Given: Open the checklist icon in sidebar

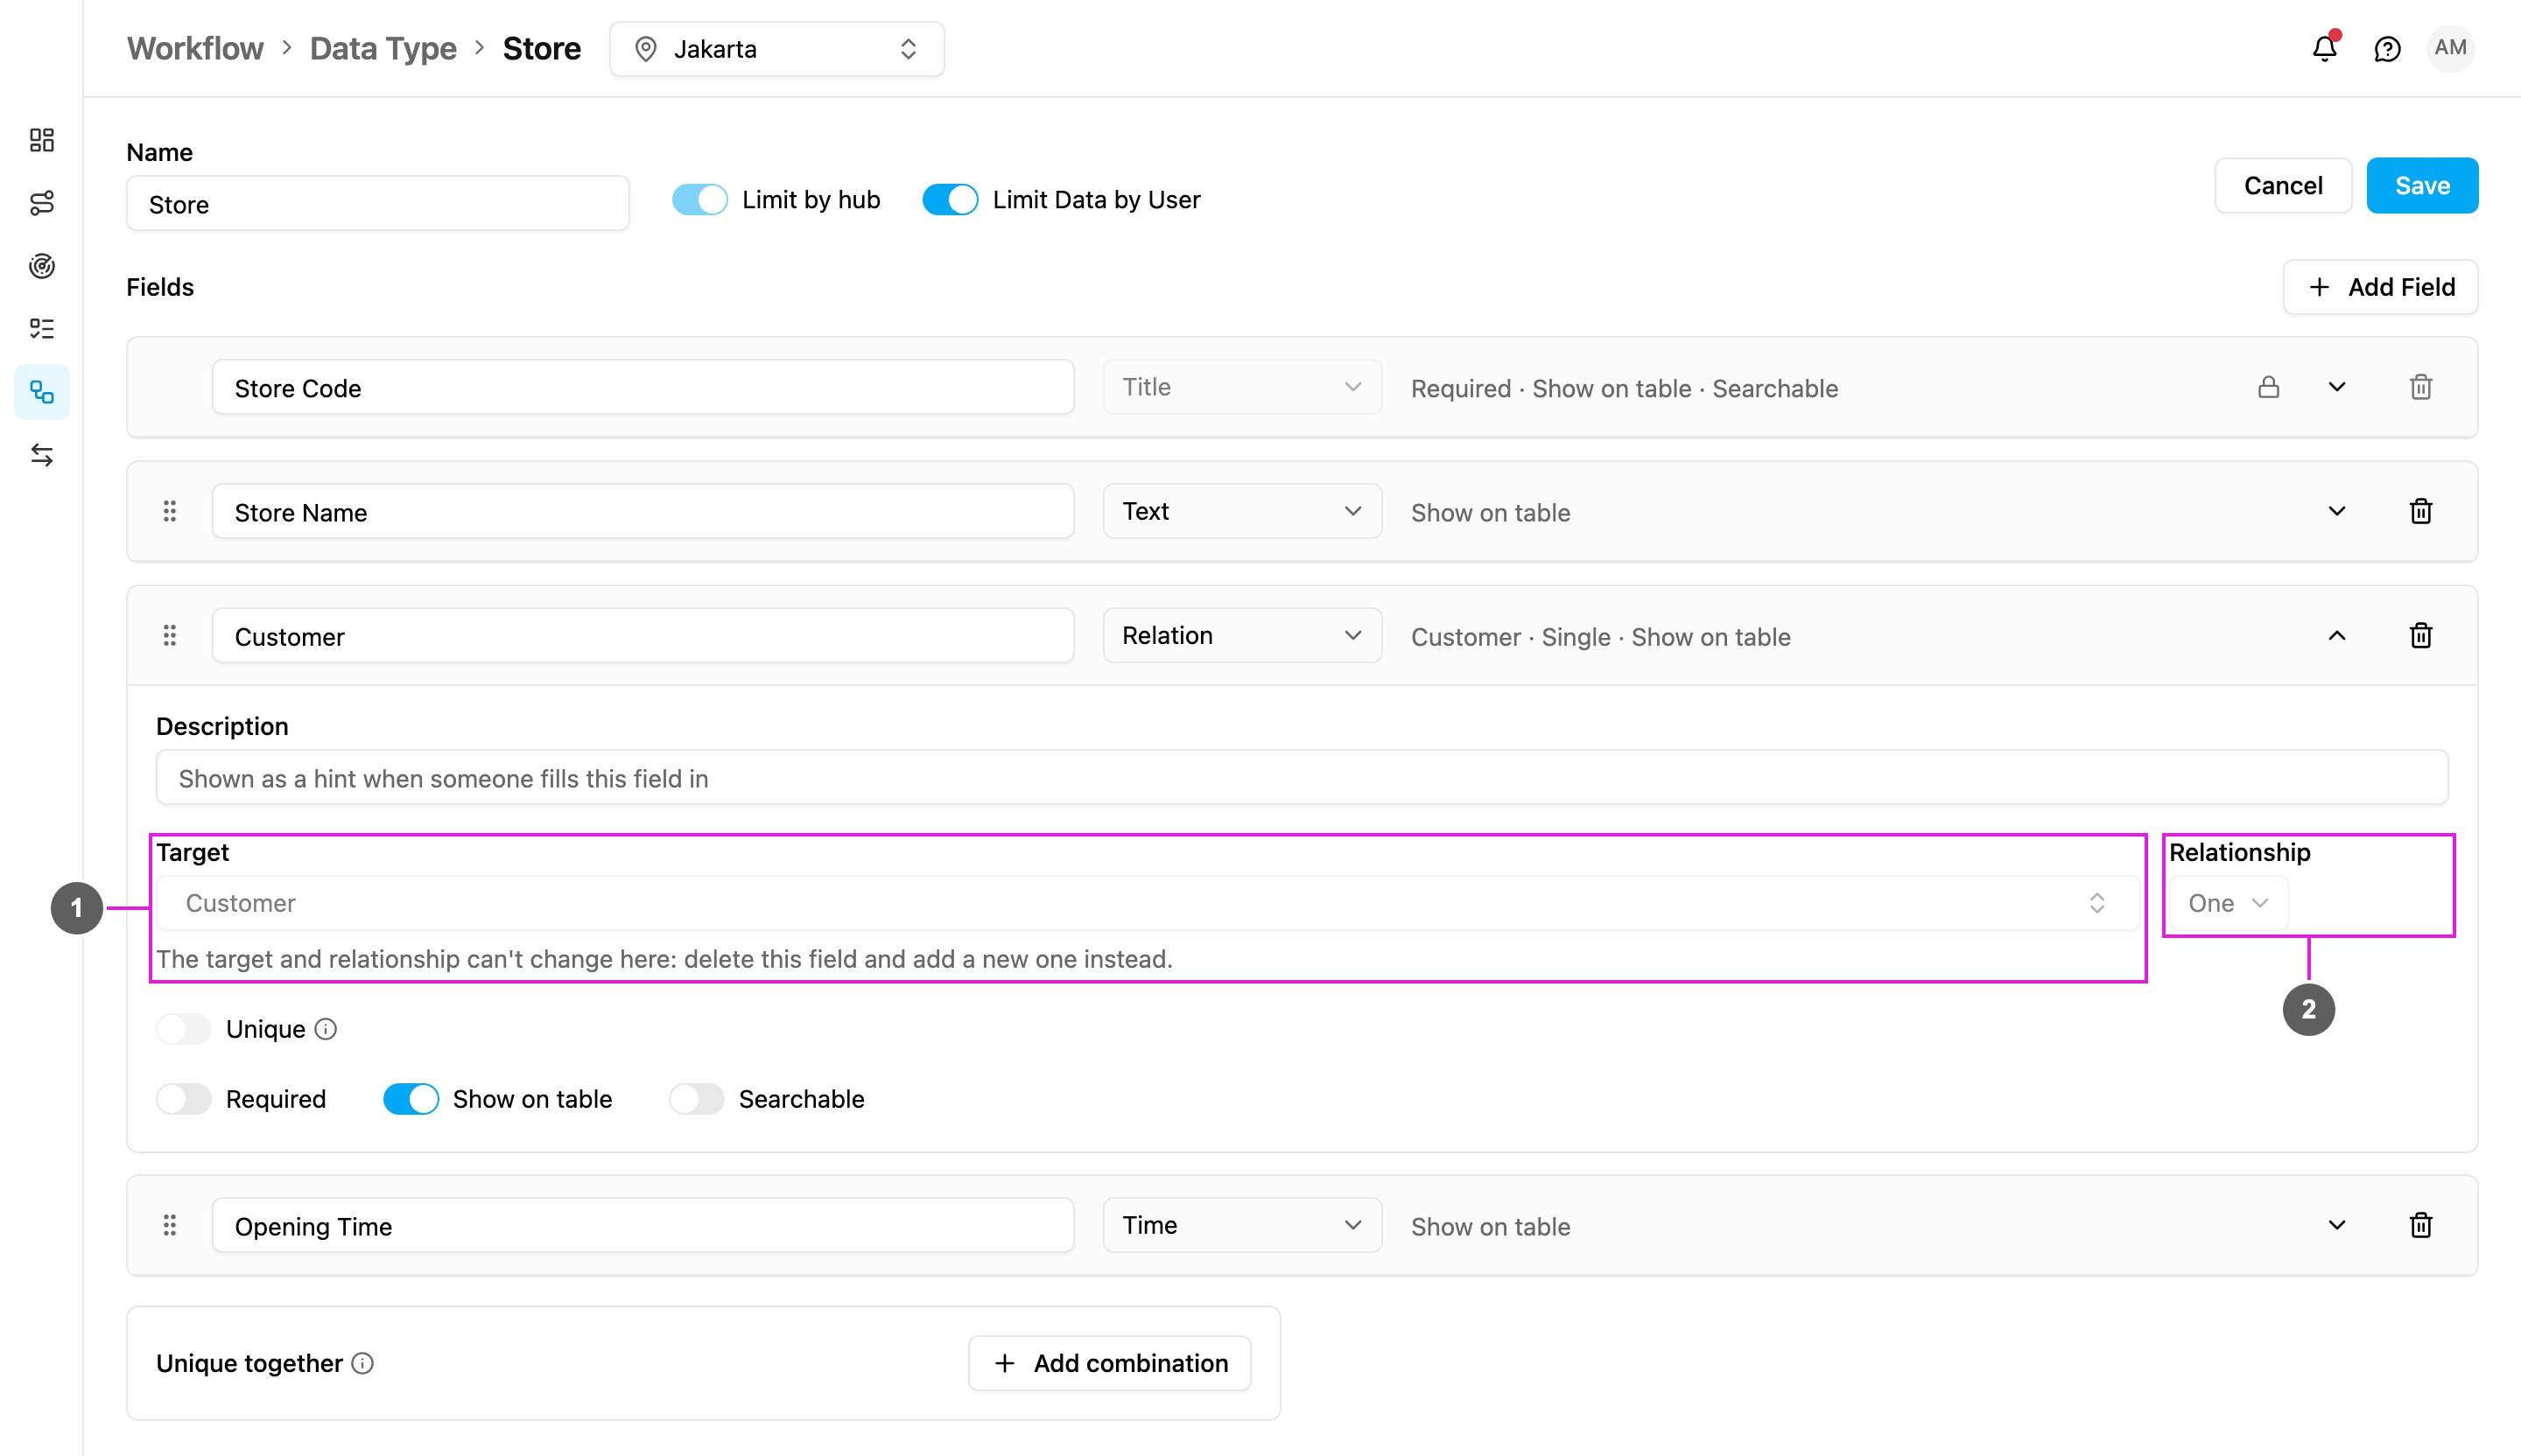Looking at the screenshot, I should [x=42, y=329].
